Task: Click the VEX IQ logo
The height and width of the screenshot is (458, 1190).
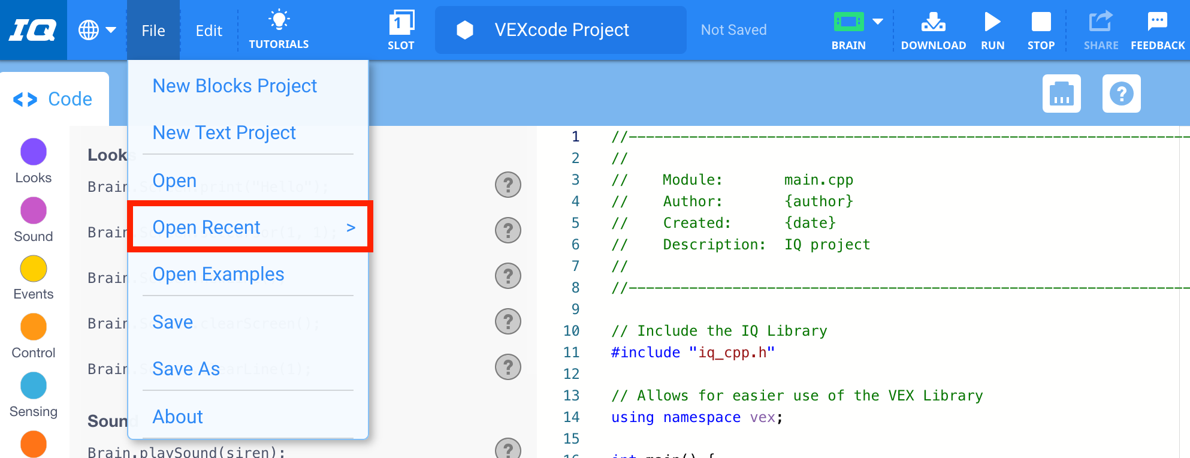Action: pyautogui.click(x=33, y=30)
